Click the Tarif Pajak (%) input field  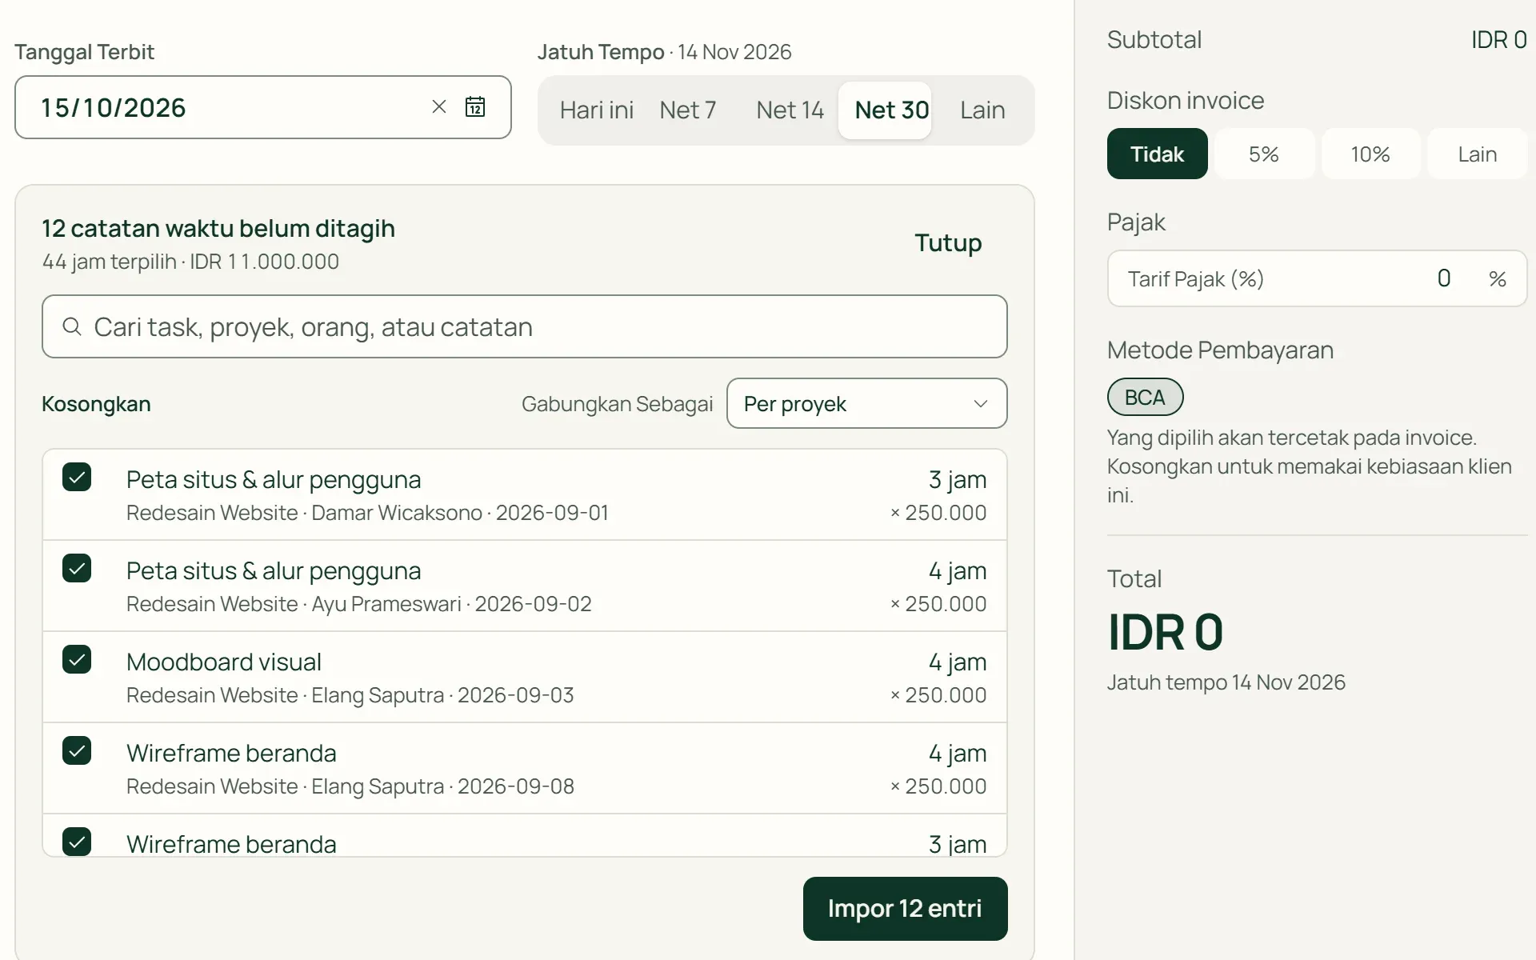(x=1317, y=278)
